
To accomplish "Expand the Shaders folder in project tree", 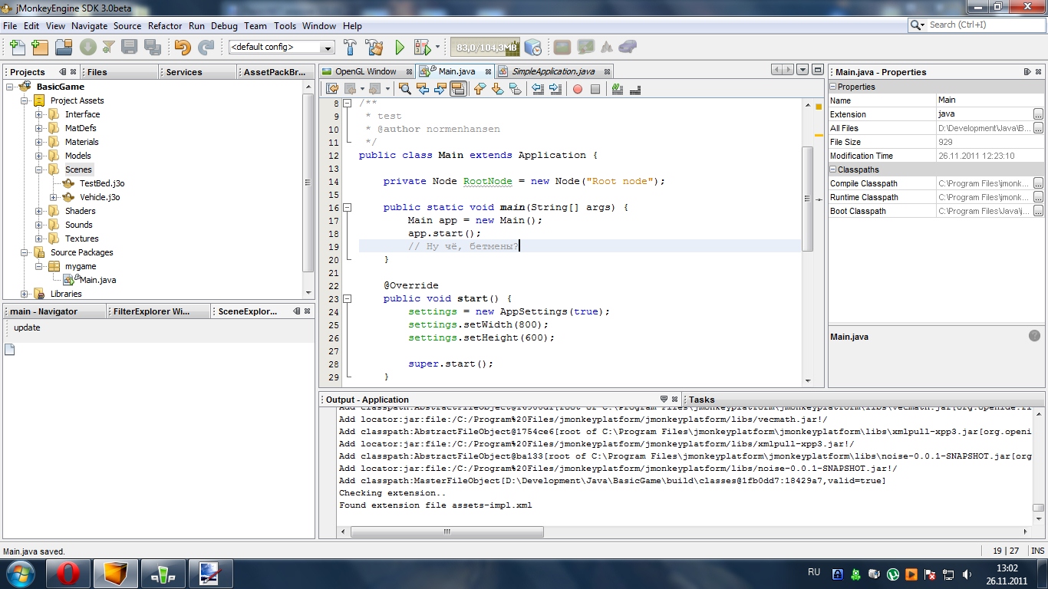I will 39,211.
